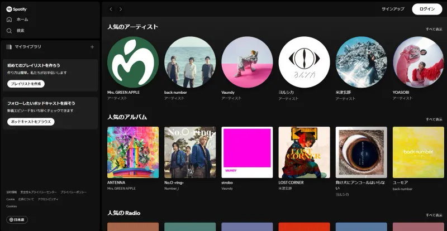
Task: Click the マイライブラリ library heading
Action: 24,47
